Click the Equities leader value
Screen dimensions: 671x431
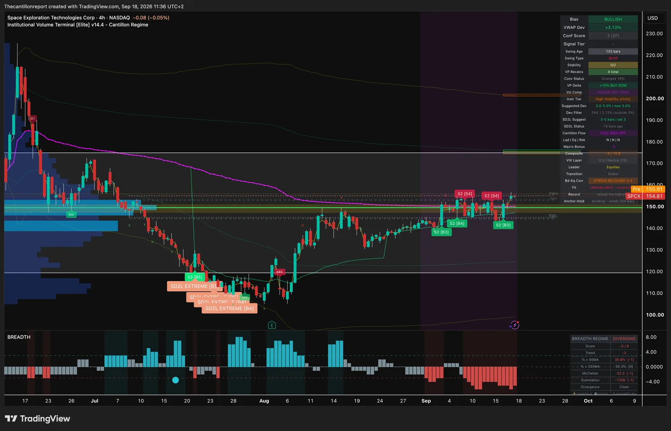(613, 167)
